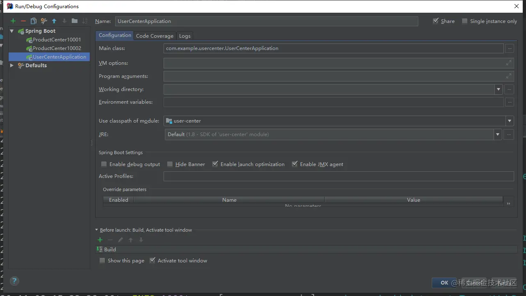Edit the Before launch task
The image size is (526, 296).
120,240
